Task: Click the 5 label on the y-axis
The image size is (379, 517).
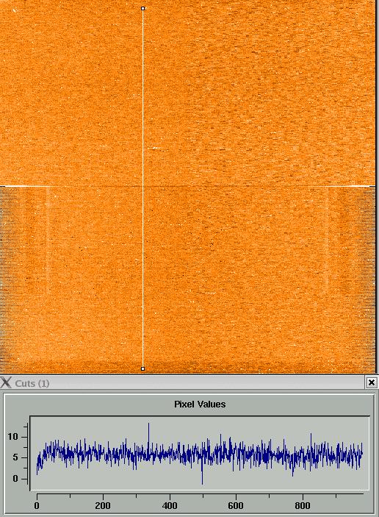Action: pos(15,457)
